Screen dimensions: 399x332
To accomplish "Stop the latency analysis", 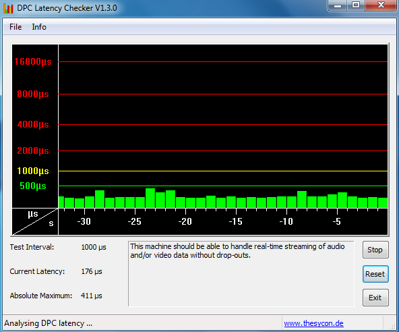I will click(375, 250).
